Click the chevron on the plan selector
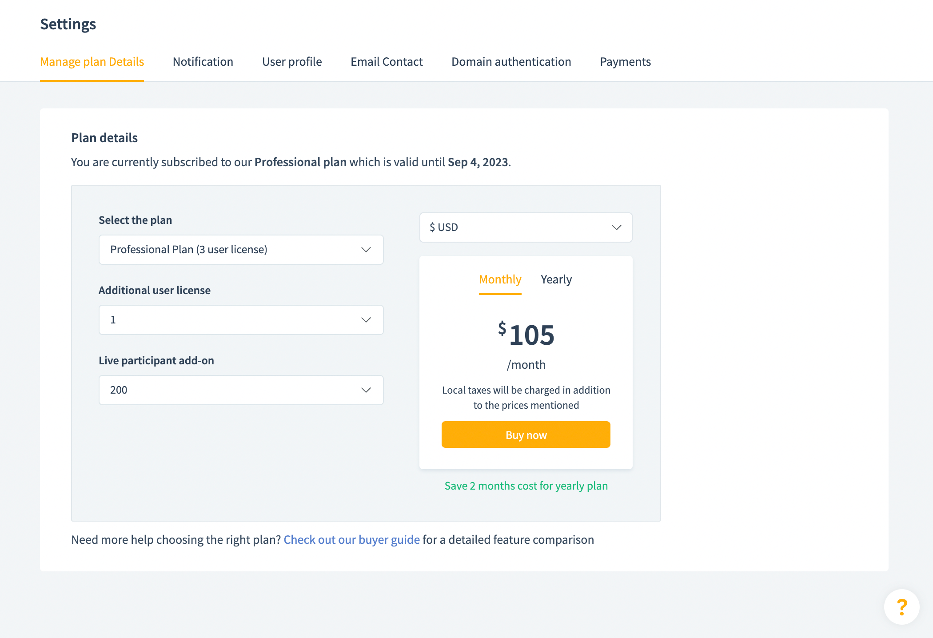Viewport: 933px width, 638px height. click(x=366, y=250)
